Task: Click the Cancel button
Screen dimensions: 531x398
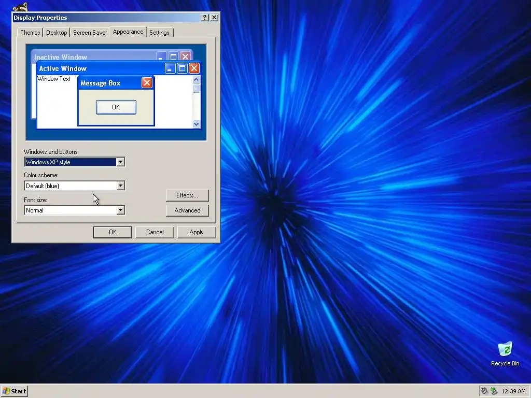Action: [x=155, y=232]
